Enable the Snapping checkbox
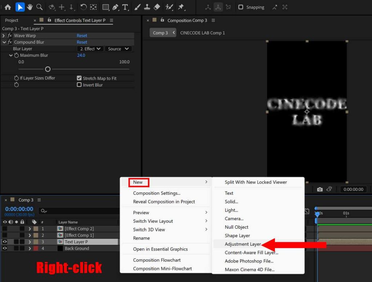This screenshot has width=372, height=282. pyautogui.click(x=240, y=7)
